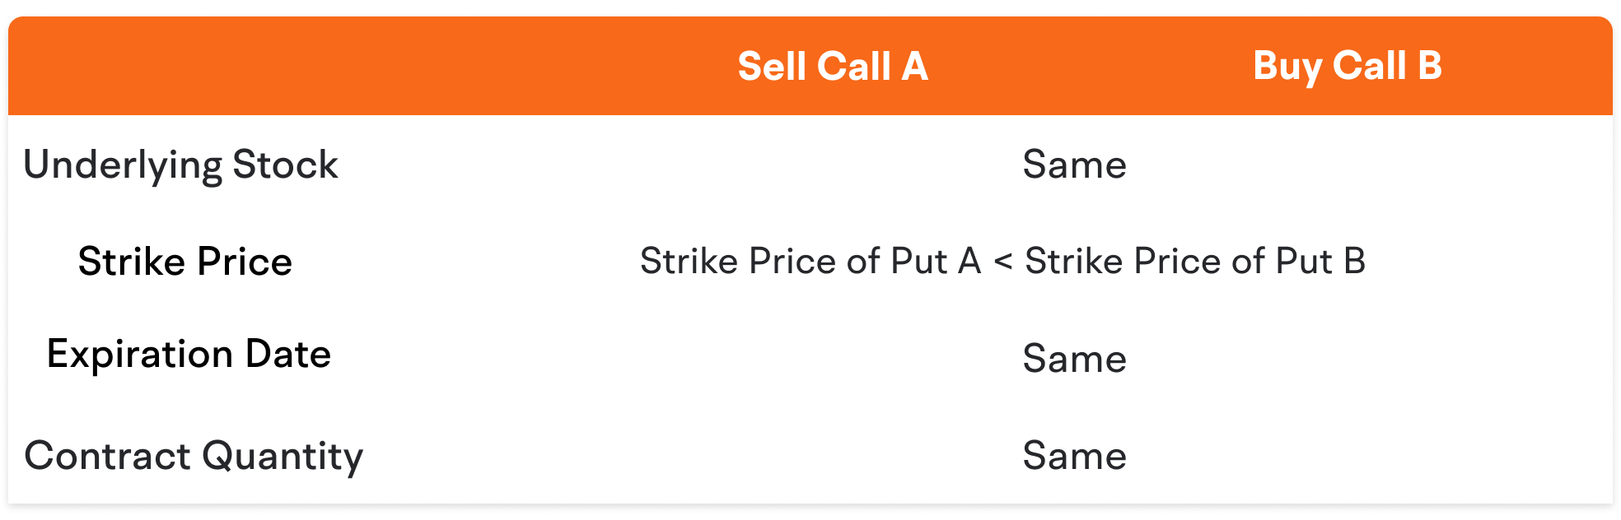This screenshot has width=1621, height=520.
Task: Click the less-than sign between strike prices
Action: (x=1002, y=262)
